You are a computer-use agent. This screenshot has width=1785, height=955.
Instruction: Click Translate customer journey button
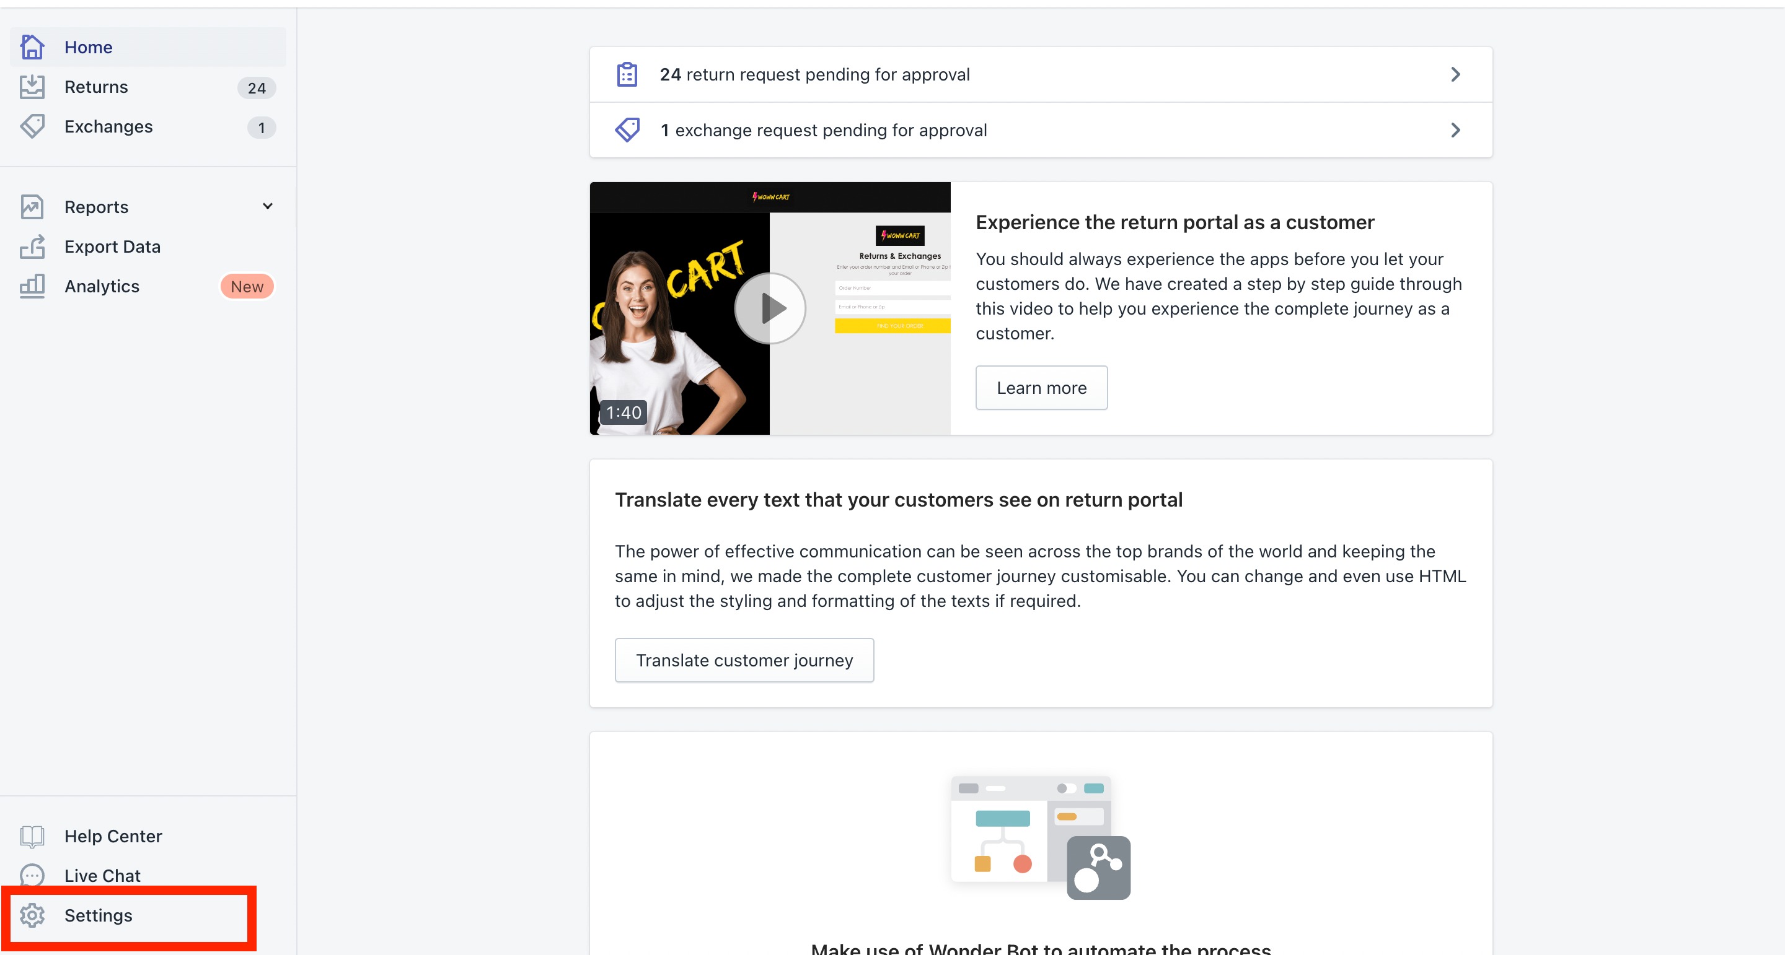coord(744,660)
